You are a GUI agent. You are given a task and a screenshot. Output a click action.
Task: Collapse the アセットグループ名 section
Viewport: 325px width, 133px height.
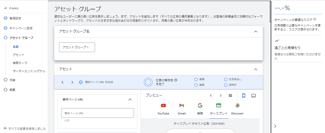[256, 32]
